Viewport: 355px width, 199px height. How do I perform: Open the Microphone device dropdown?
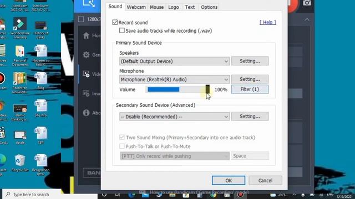point(174,80)
